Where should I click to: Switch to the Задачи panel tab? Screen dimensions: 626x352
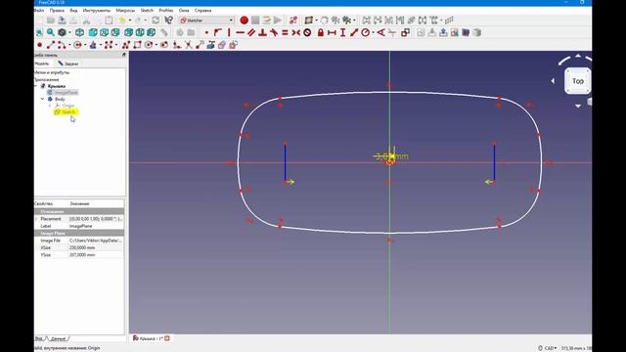tap(68, 64)
